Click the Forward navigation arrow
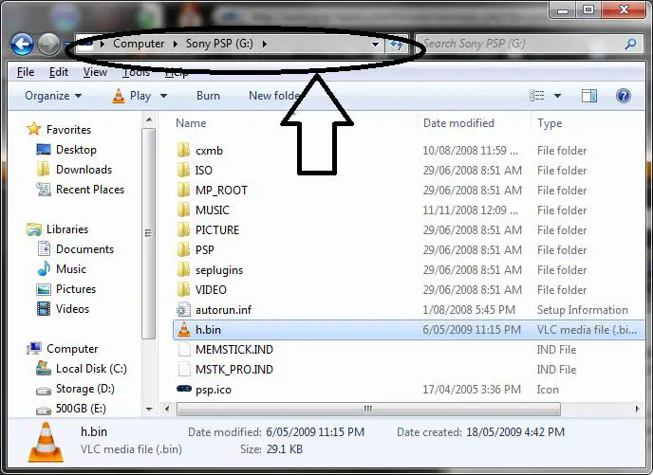 tap(48, 45)
